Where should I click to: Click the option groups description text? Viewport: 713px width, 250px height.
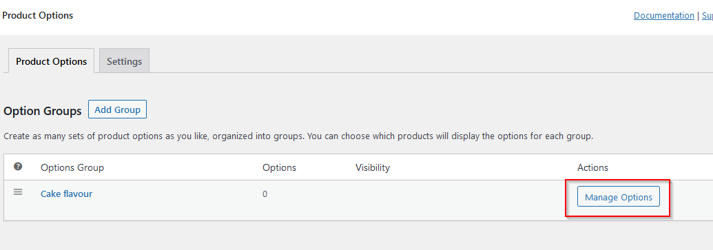(298, 136)
